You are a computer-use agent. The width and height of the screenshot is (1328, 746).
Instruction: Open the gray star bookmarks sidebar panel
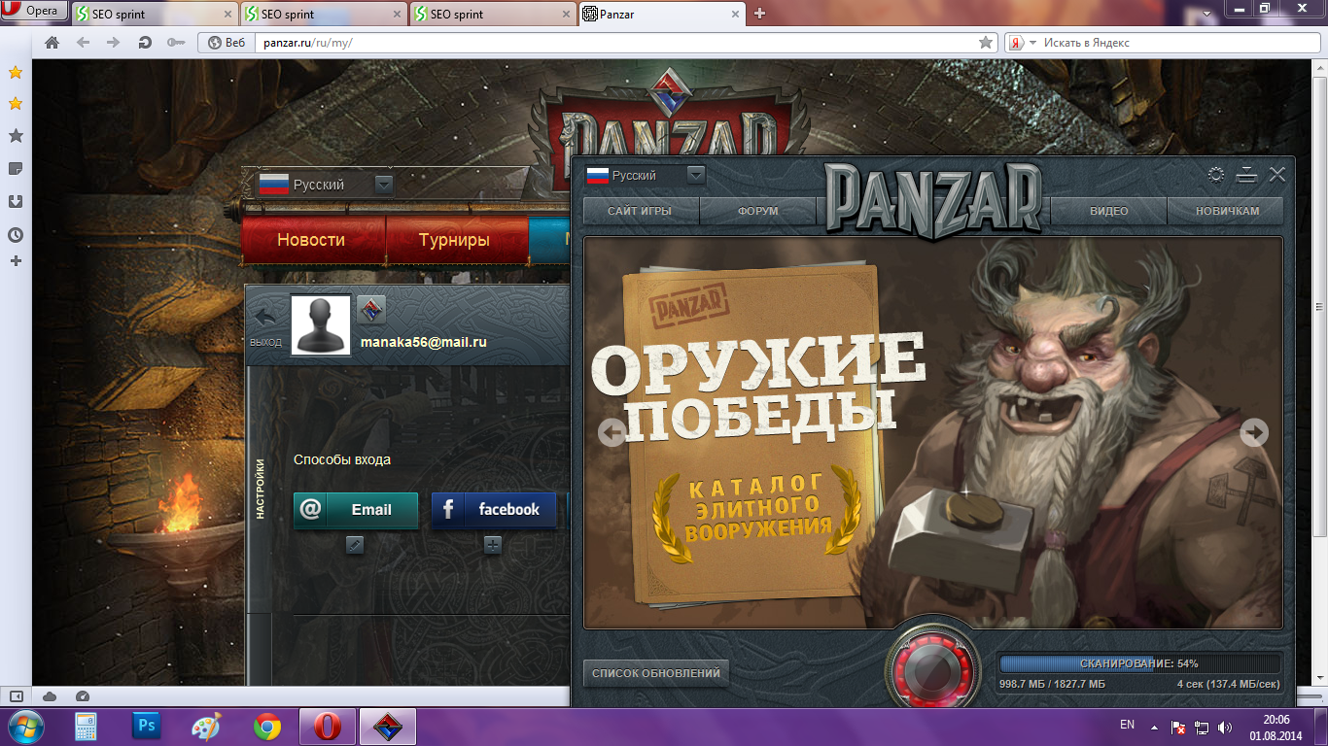[x=16, y=136]
